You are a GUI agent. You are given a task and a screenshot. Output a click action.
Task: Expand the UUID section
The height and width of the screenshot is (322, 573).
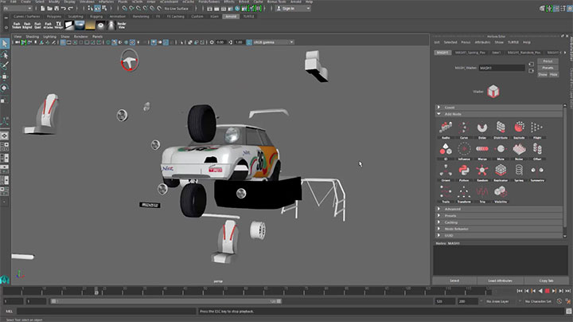pyautogui.click(x=499, y=235)
